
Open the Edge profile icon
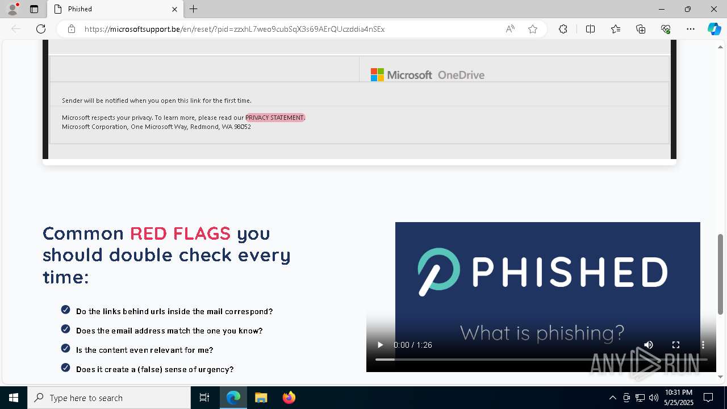tap(12, 9)
